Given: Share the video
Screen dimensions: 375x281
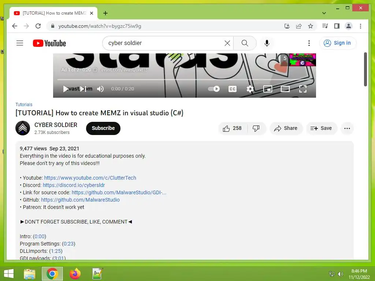Looking at the screenshot, I should [286, 128].
